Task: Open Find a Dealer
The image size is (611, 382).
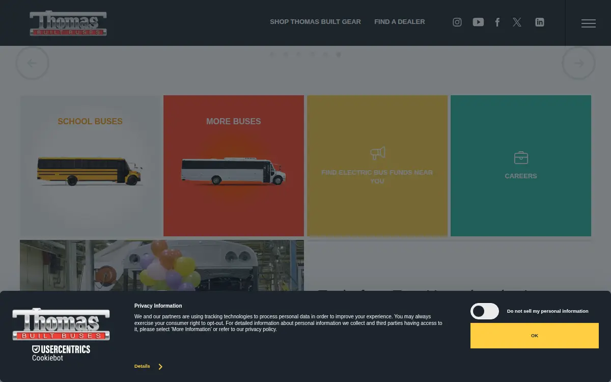Action: pos(400,22)
